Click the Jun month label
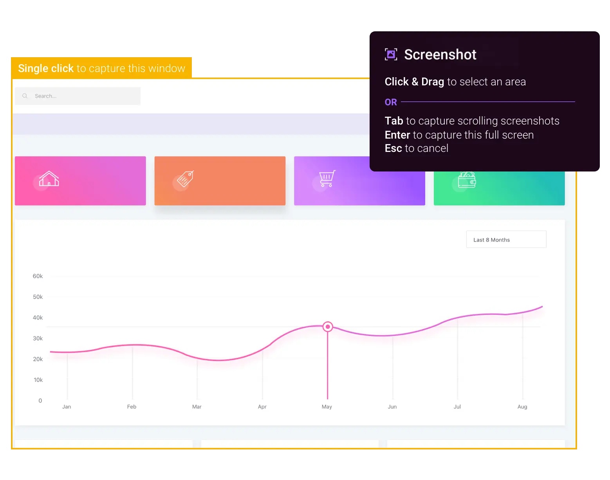The width and height of the screenshot is (610, 480). pyautogui.click(x=392, y=407)
